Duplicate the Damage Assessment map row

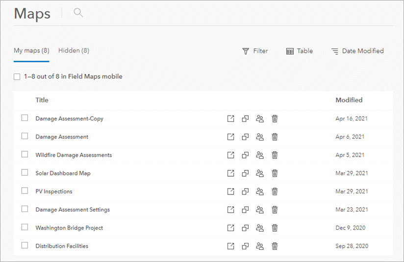[245, 137]
